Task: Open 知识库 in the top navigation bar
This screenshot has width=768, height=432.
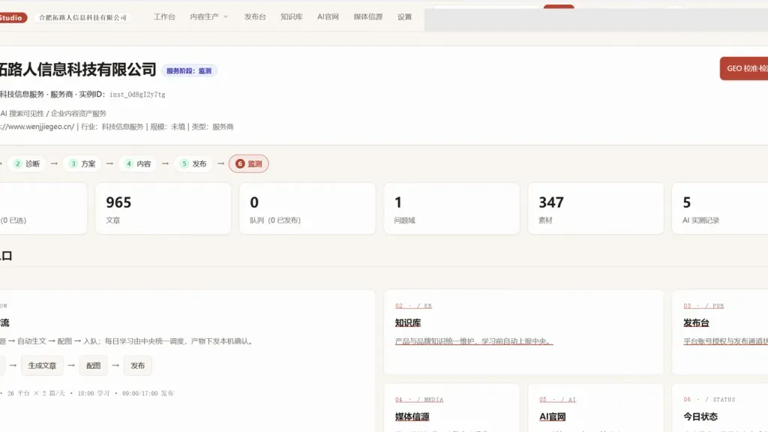Action: click(292, 16)
